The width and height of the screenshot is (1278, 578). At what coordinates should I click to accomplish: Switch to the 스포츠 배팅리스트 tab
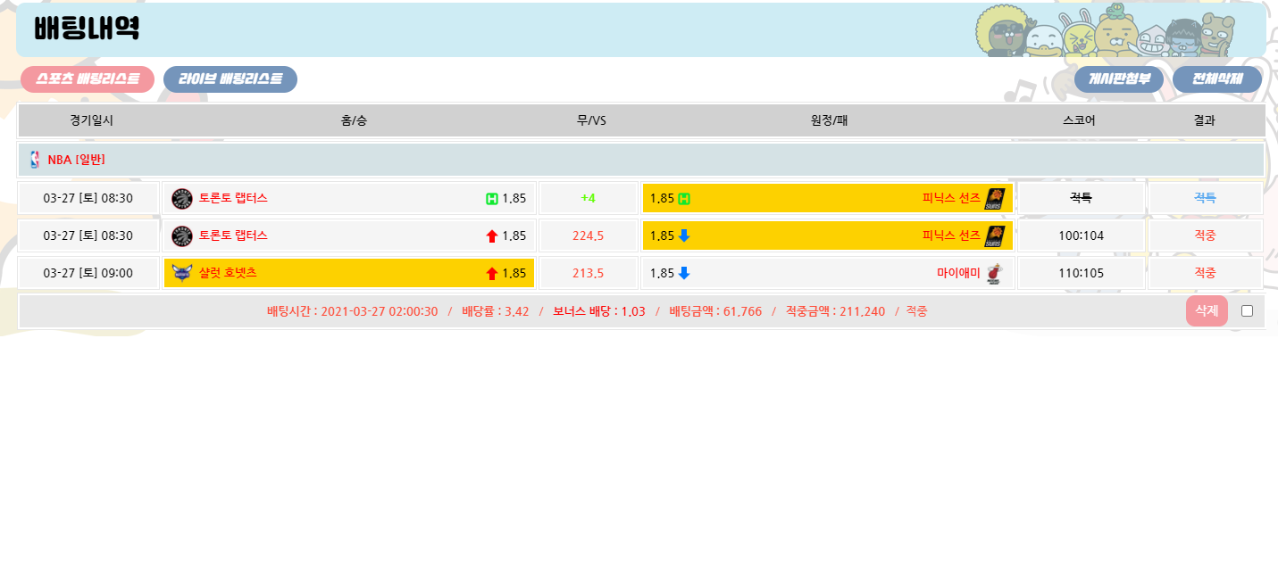click(88, 79)
